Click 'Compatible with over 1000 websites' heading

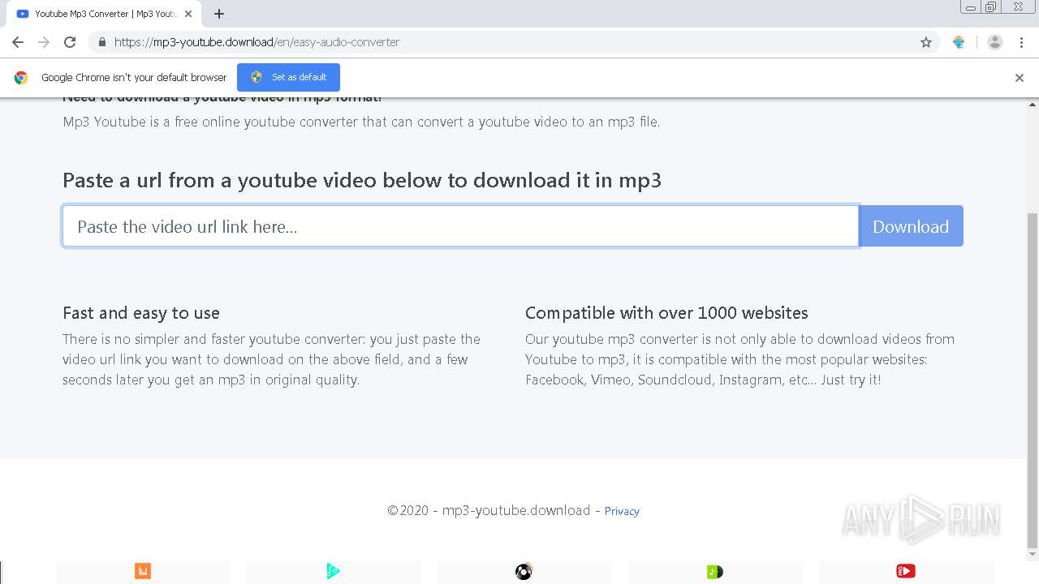tap(666, 313)
